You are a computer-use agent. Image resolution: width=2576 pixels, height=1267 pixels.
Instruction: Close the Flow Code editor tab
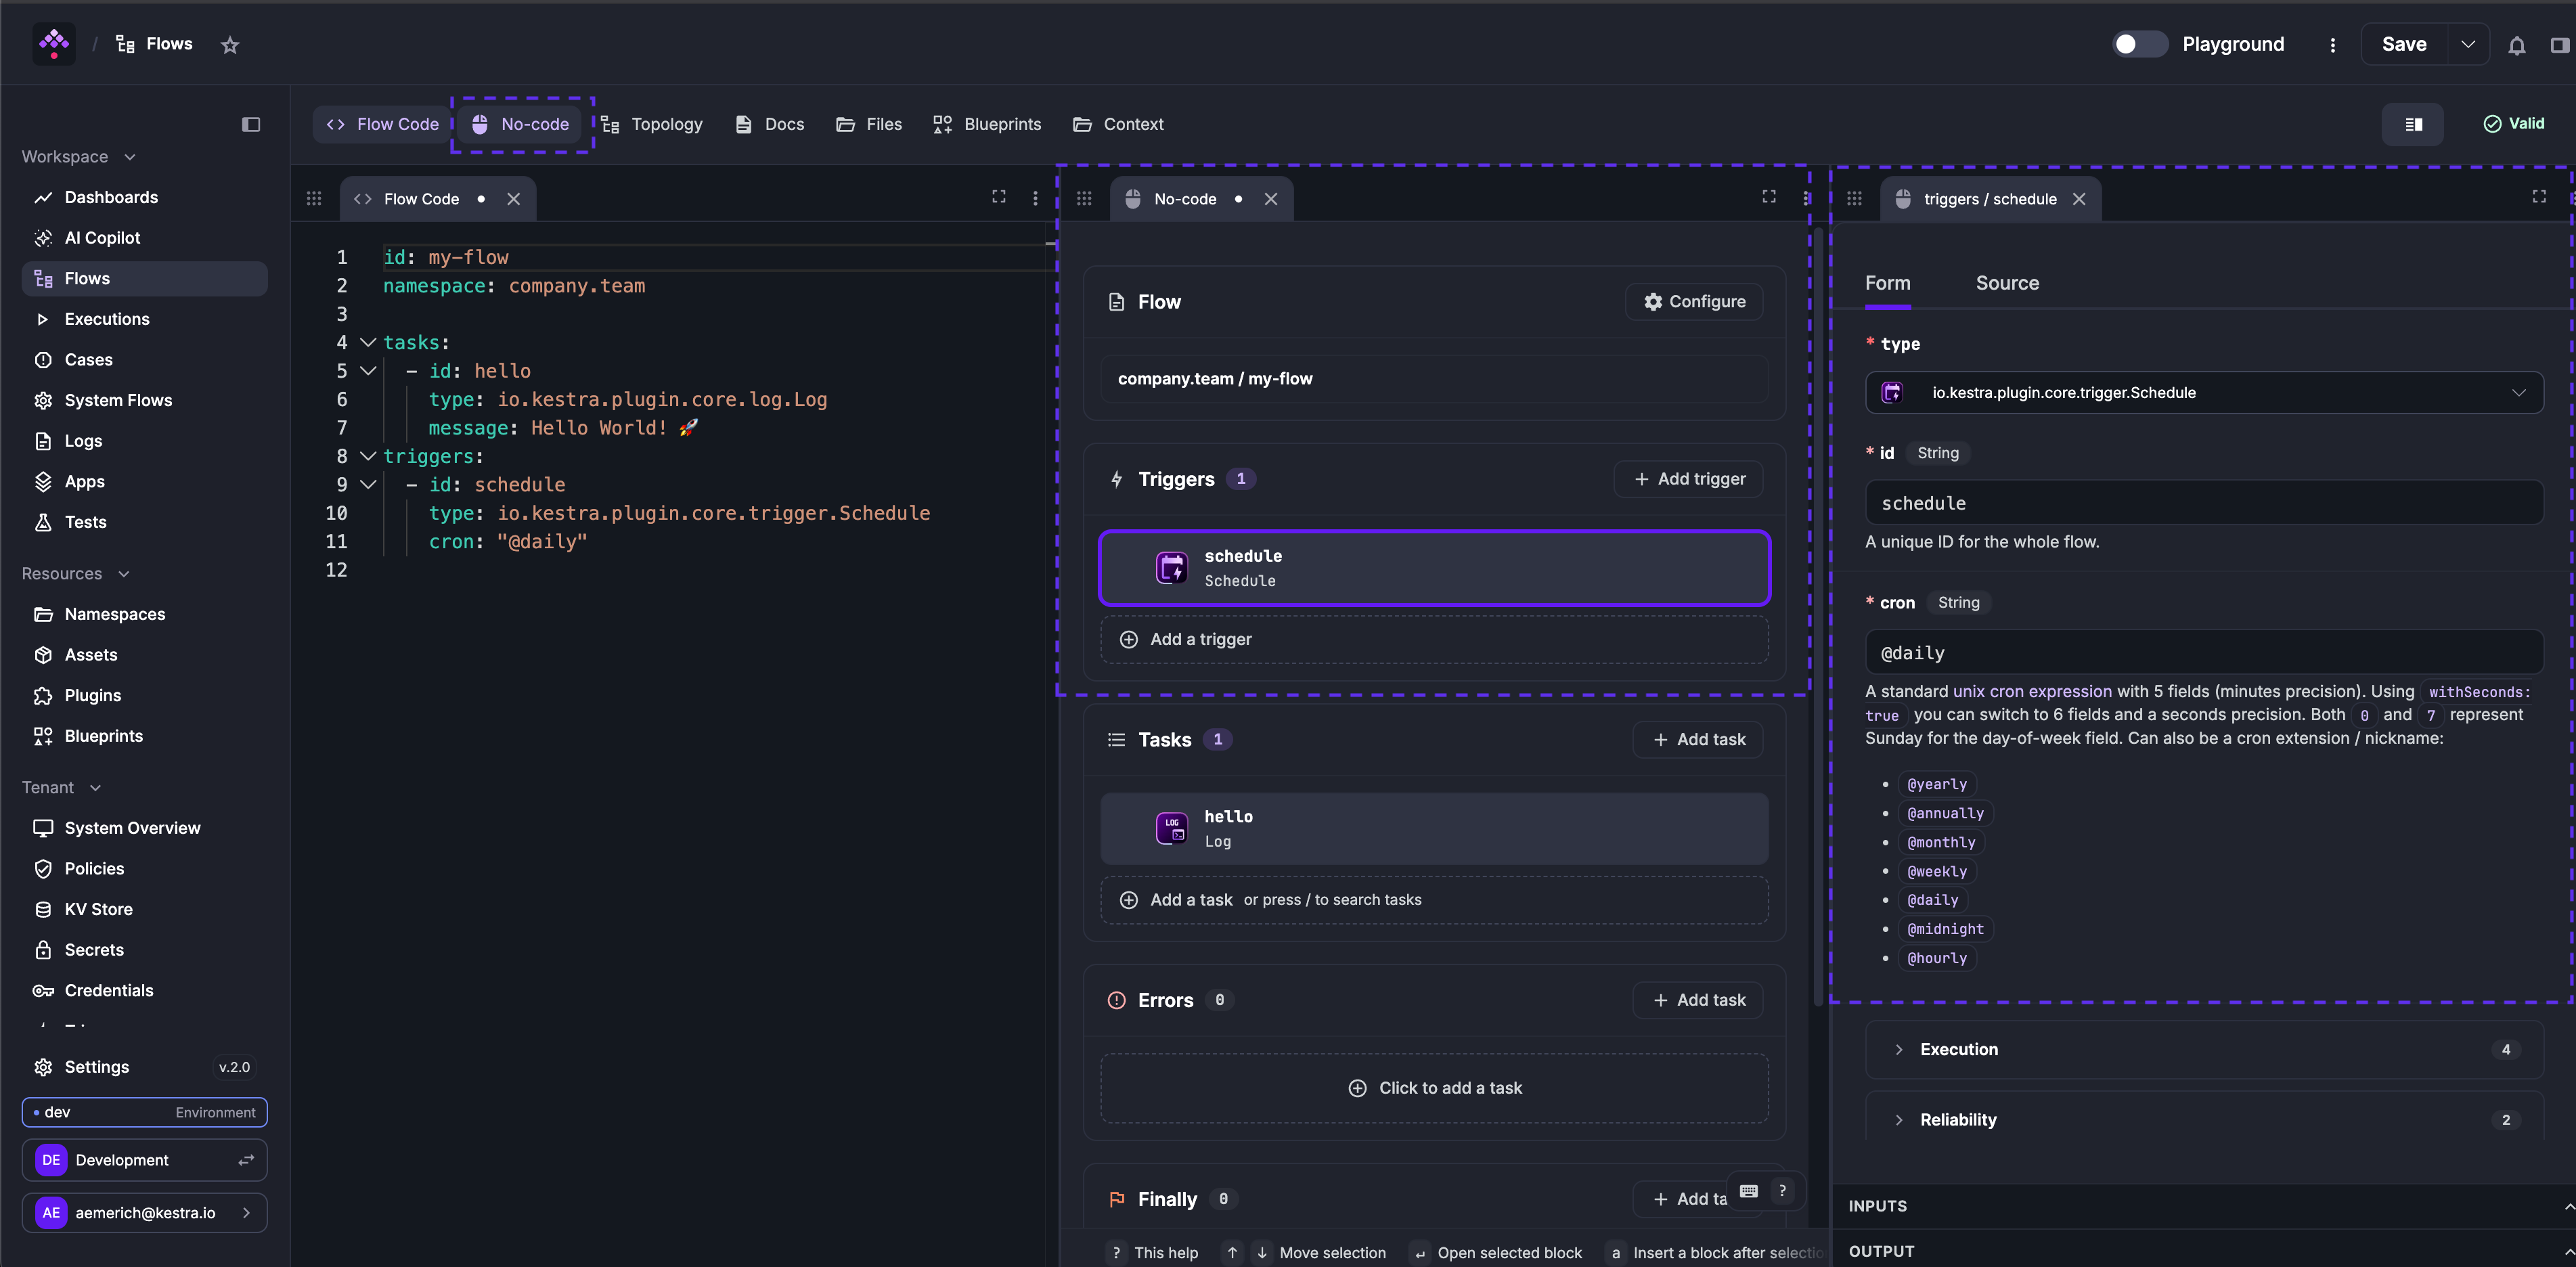pos(513,199)
